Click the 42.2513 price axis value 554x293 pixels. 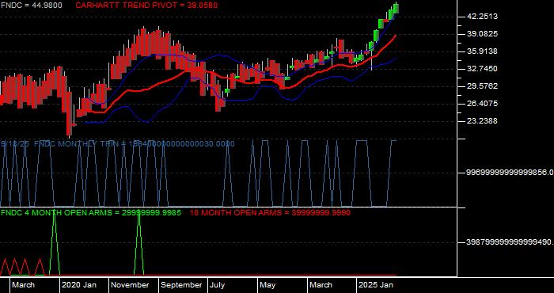click(x=482, y=17)
